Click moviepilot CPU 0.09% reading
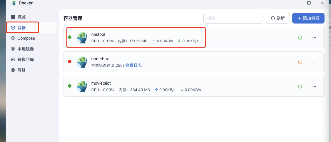This screenshot has height=142, width=331. (x=103, y=90)
